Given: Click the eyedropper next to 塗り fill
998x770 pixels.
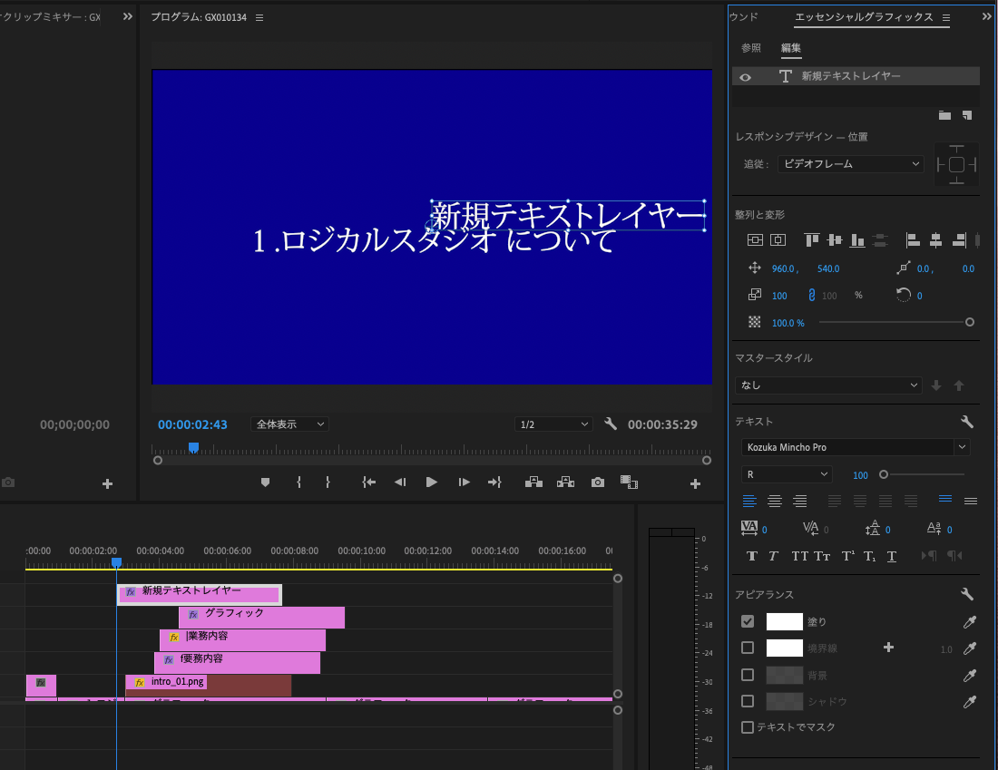Looking at the screenshot, I should (x=970, y=622).
